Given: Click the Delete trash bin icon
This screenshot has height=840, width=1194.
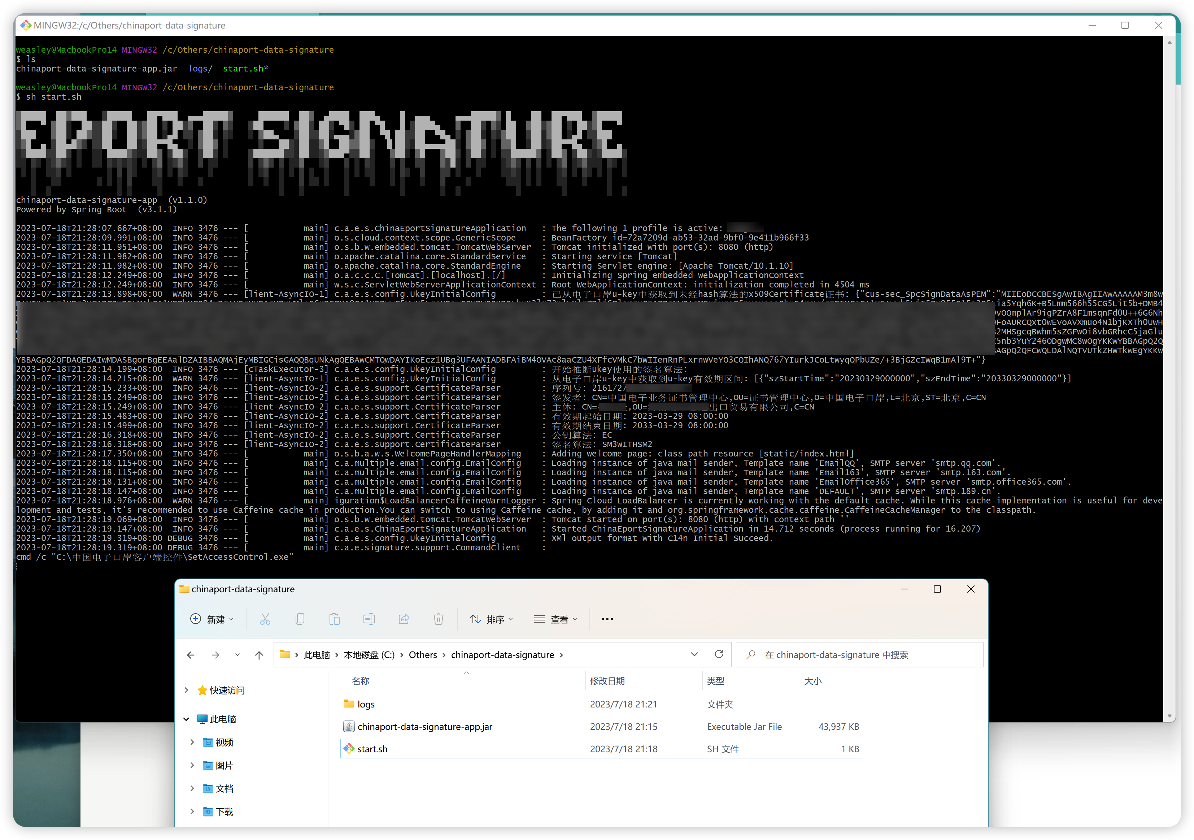Looking at the screenshot, I should (x=439, y=619).
